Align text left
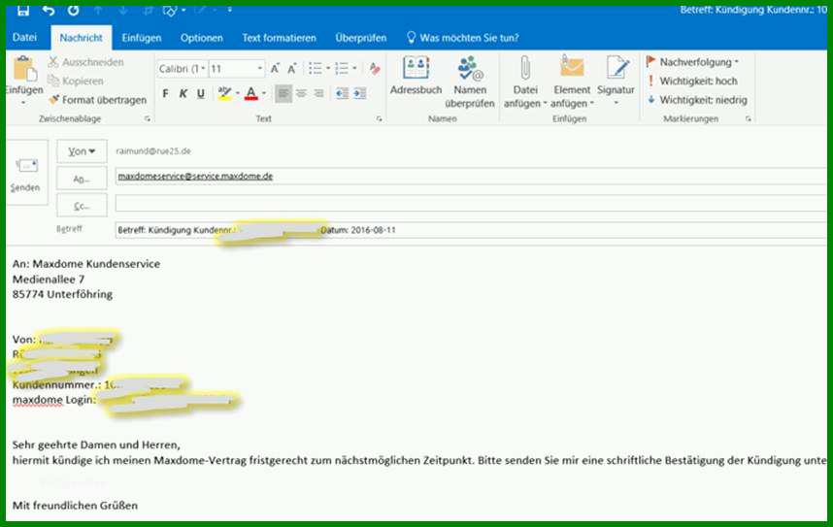The image size is (833, 527). coord(283,93)
